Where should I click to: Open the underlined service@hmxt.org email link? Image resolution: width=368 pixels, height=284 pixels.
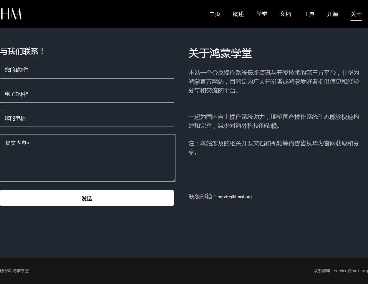(x=235, y=197)
